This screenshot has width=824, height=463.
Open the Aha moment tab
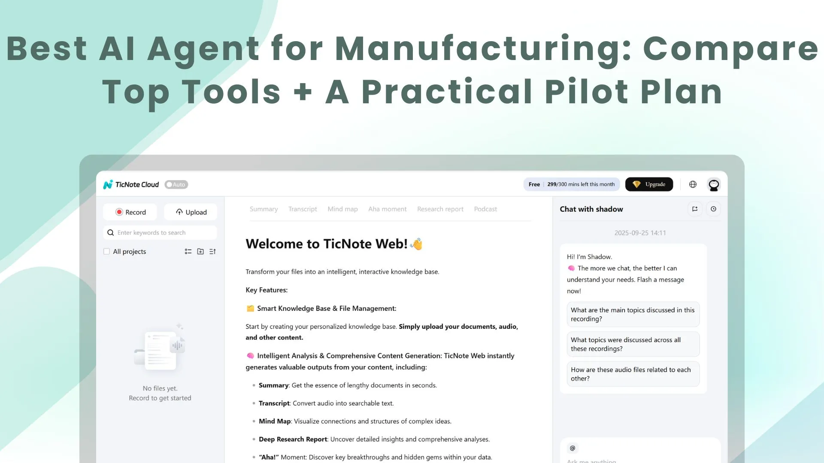pos(387,209)
